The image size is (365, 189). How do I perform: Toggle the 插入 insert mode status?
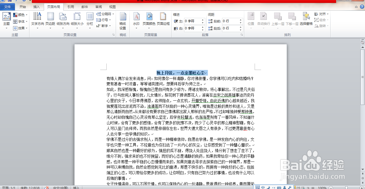pyautogui.click(x=76, y=188)
